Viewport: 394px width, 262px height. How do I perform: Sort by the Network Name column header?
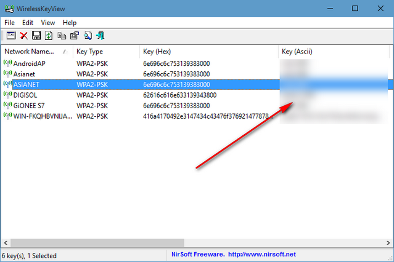coord(37,52)
